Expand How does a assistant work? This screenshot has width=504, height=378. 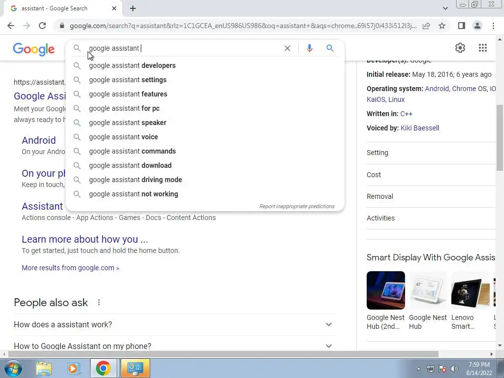coord(174,325)
